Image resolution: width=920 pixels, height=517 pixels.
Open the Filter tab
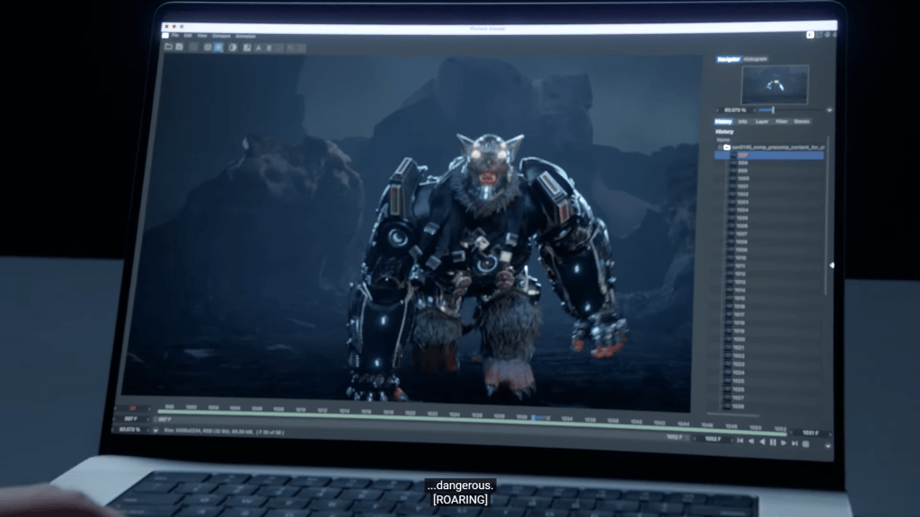click(782, 121)
